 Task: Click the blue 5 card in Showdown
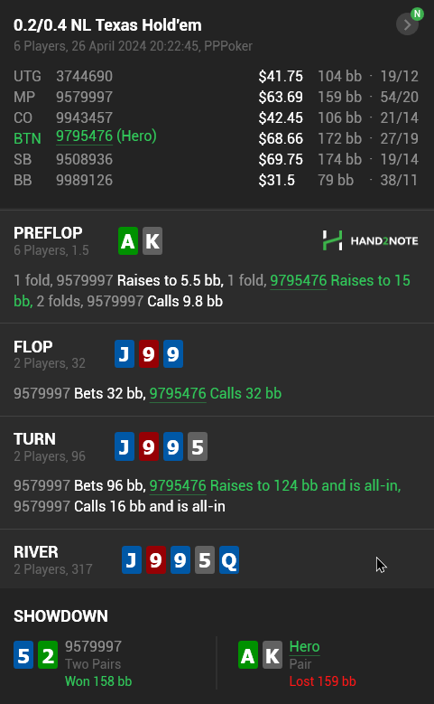[x=23, y=655]
